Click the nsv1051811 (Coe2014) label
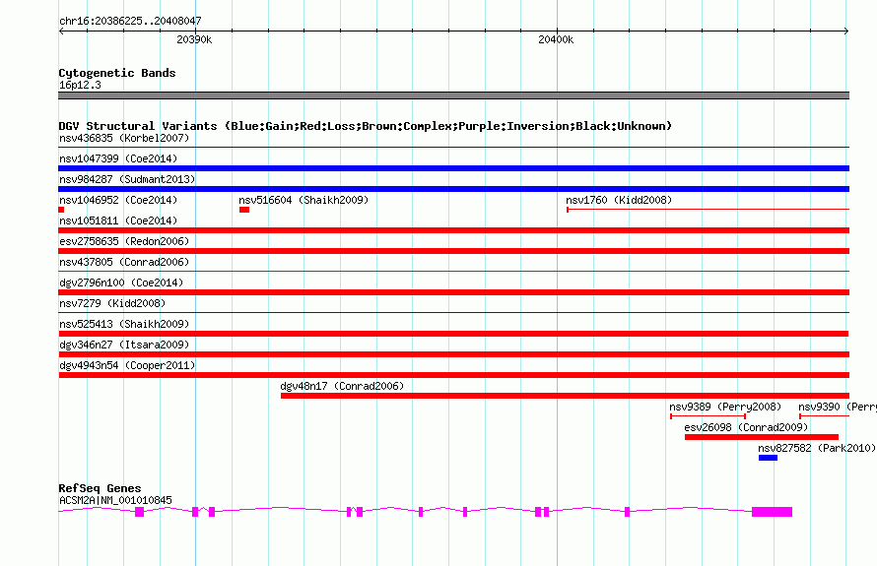This screenshot has height=566, width=877. click(x=118, y=220)
